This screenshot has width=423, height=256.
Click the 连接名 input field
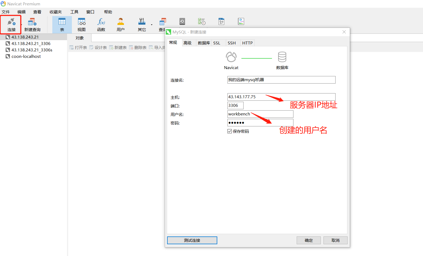point(281,80)
